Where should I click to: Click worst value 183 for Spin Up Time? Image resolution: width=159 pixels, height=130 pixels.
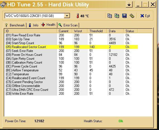pos(77,39)
